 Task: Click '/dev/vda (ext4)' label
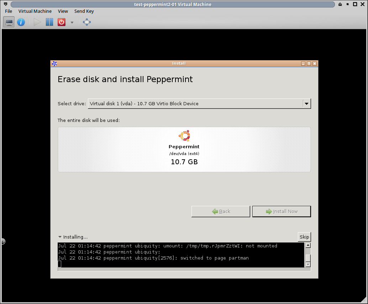184,154
